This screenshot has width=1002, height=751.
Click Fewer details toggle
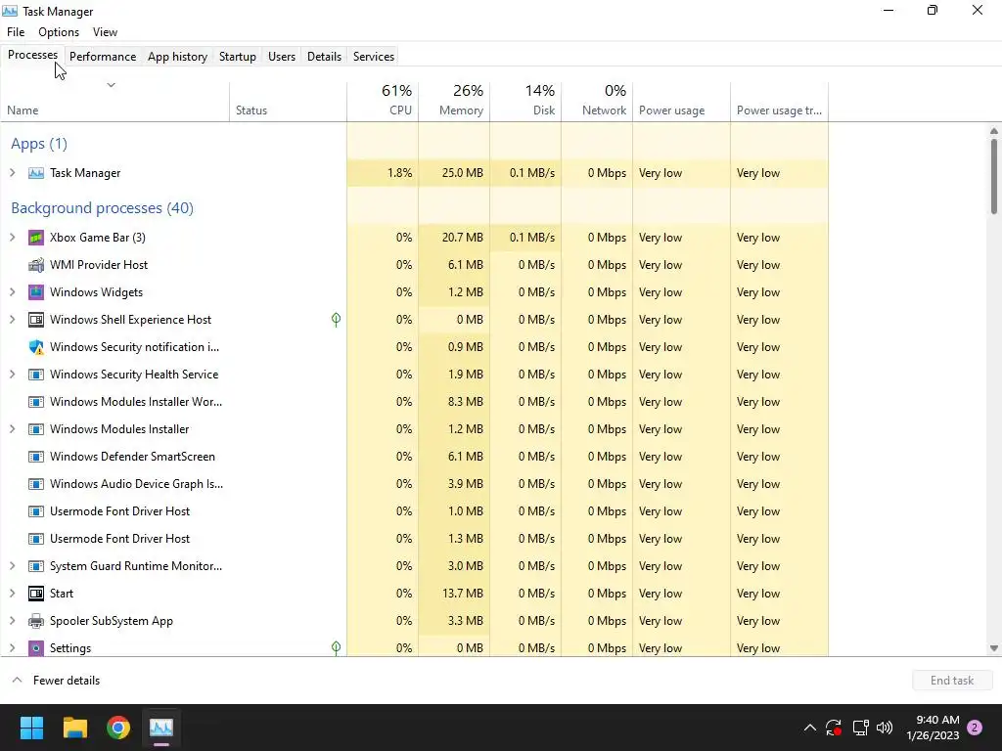coord(56,681)
